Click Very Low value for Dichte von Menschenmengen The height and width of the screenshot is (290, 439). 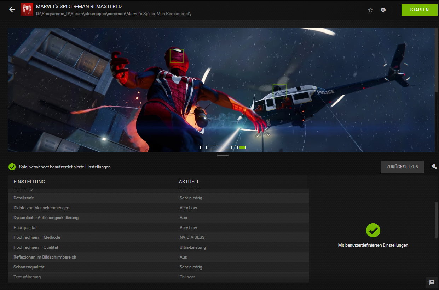(188, 208)
